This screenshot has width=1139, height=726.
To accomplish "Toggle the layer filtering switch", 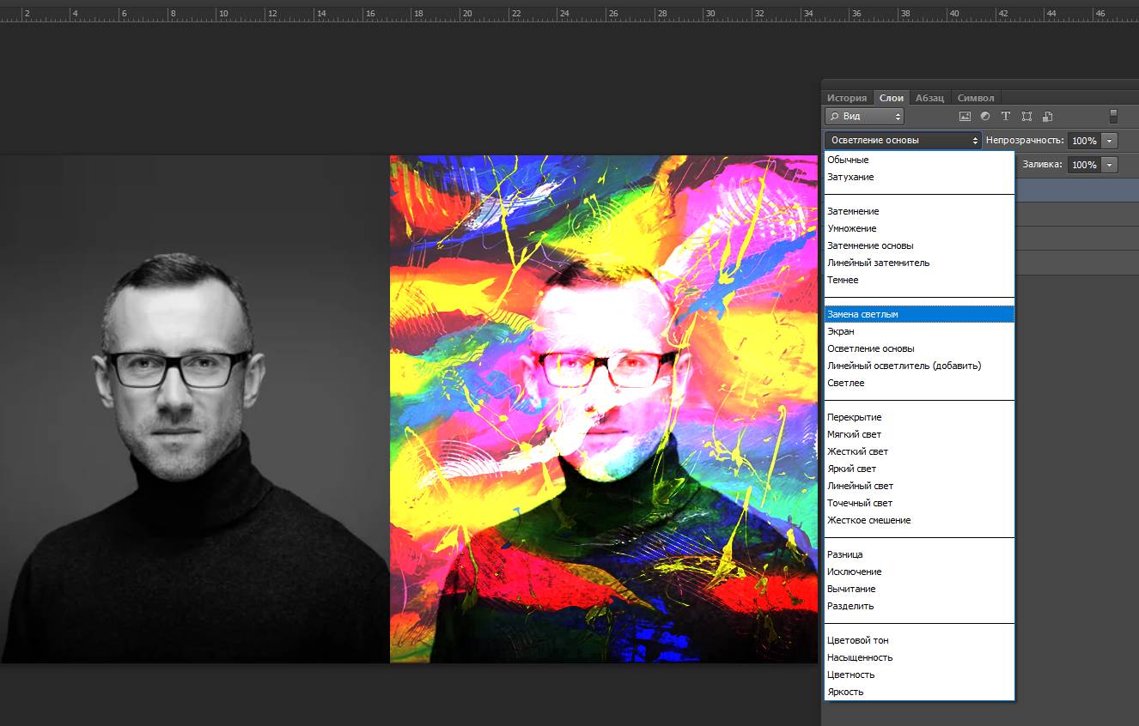I will [x=1113, y=116].
